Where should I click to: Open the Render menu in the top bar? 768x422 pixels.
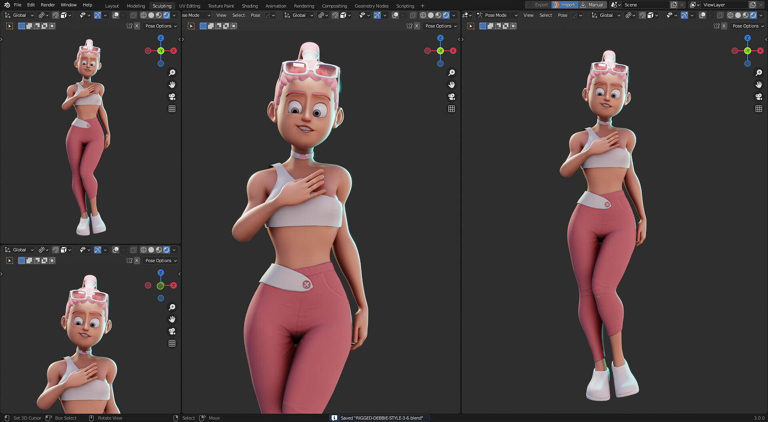click(48, 5)
